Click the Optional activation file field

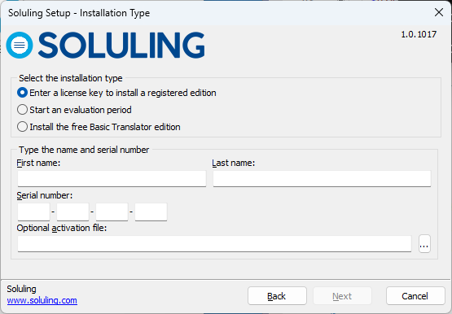[214, 244]
